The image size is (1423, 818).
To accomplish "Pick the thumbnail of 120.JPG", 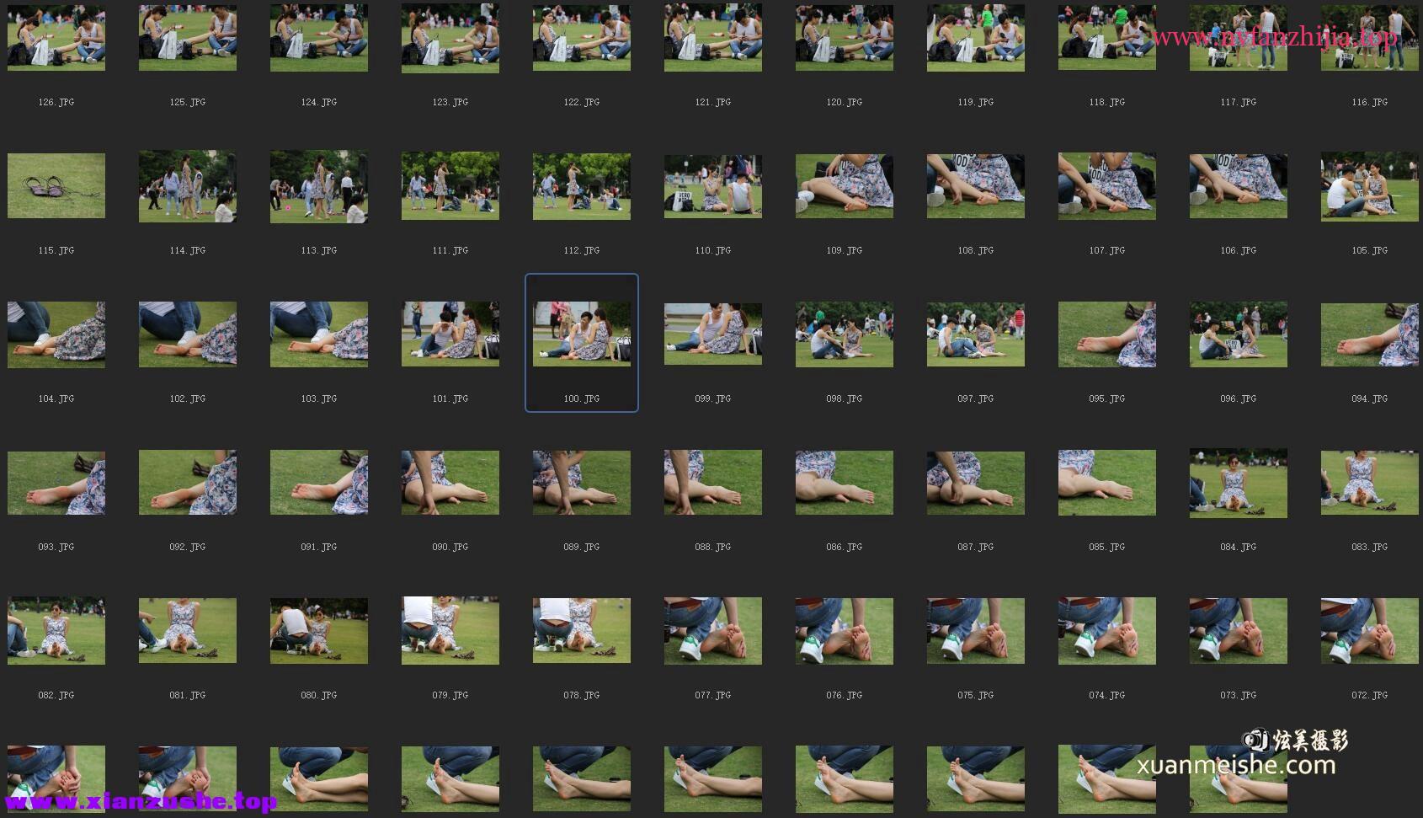I will coord(845,37).
